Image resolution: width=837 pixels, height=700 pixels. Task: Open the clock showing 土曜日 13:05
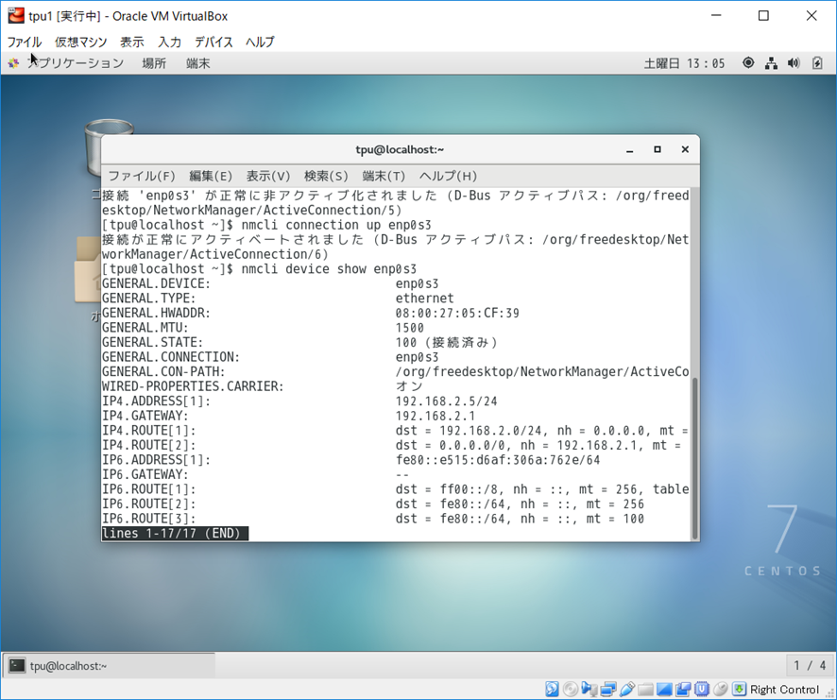pos(685,63)
